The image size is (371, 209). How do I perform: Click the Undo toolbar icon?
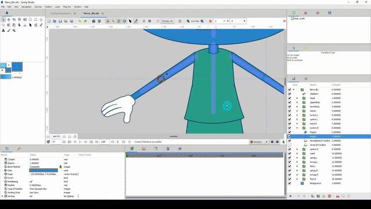(x=80, y=21)
